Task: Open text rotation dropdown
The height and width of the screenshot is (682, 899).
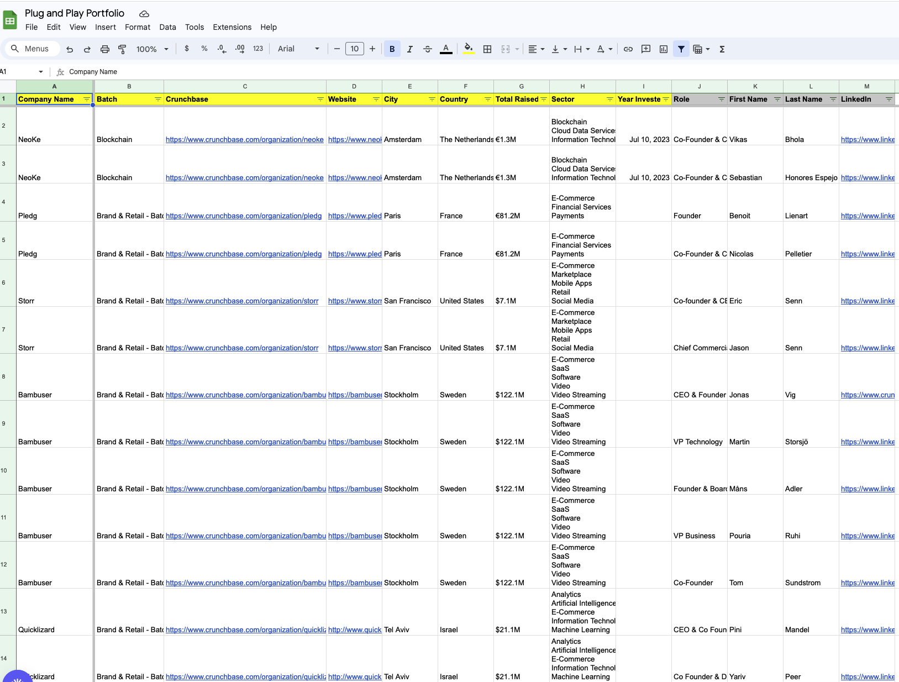Action: pos(604,49)
